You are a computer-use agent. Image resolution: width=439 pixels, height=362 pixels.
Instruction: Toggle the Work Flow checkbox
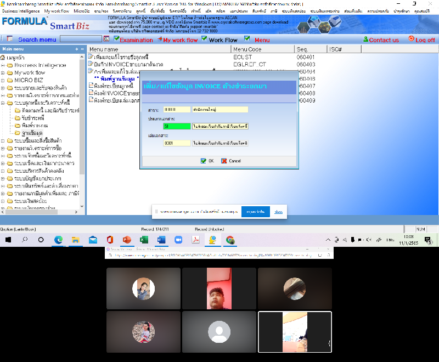204,39
